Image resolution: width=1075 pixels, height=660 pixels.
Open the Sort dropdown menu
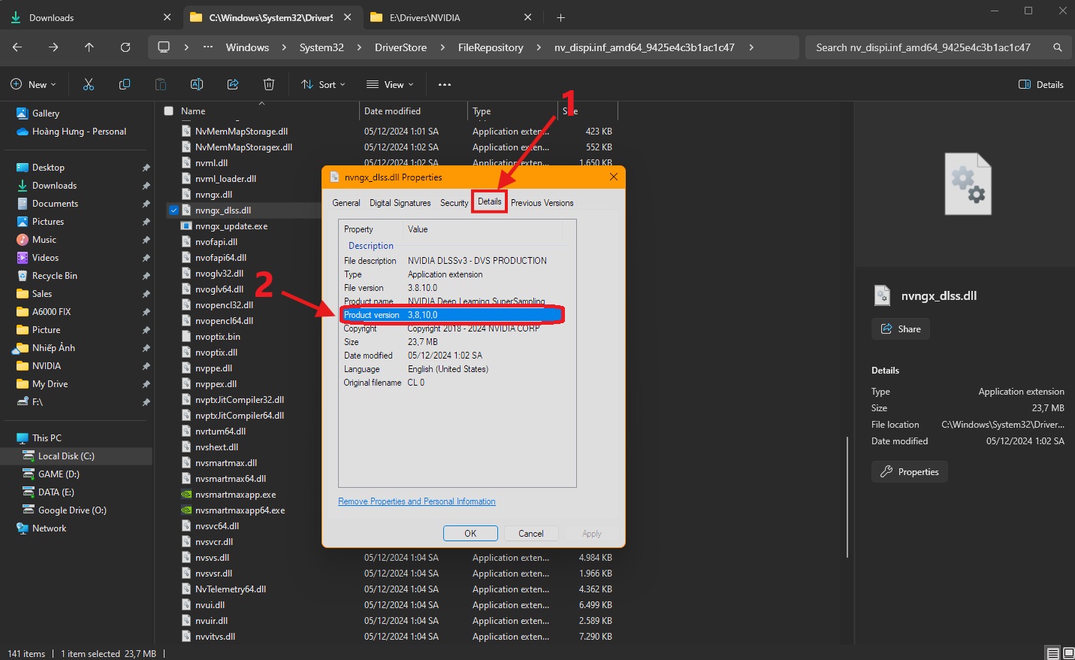pyautogui.click(x=323, y=84)
